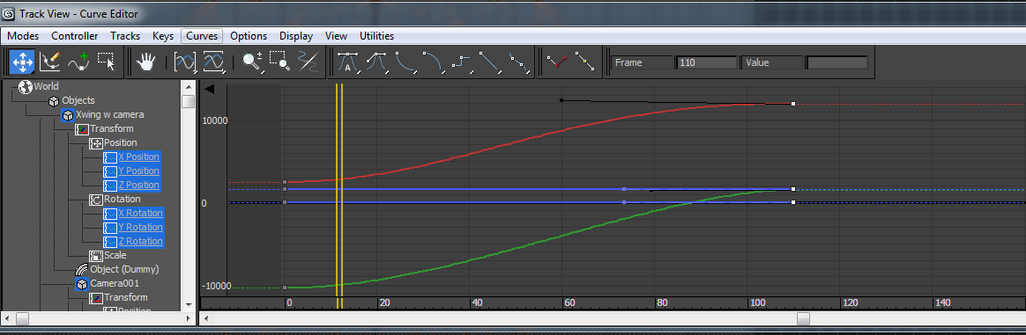
Task: Click the curve view scroll left arrow
Action: [206, 318]
